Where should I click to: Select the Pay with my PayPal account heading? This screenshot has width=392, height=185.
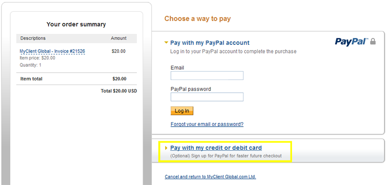pyautogui.click(x=210, y=43)
